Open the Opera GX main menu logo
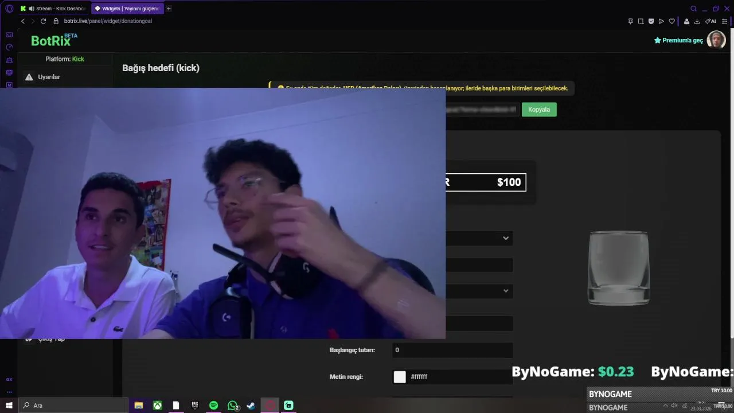Image resolution: width=734 pixels, height=413 pixels. 9,9
